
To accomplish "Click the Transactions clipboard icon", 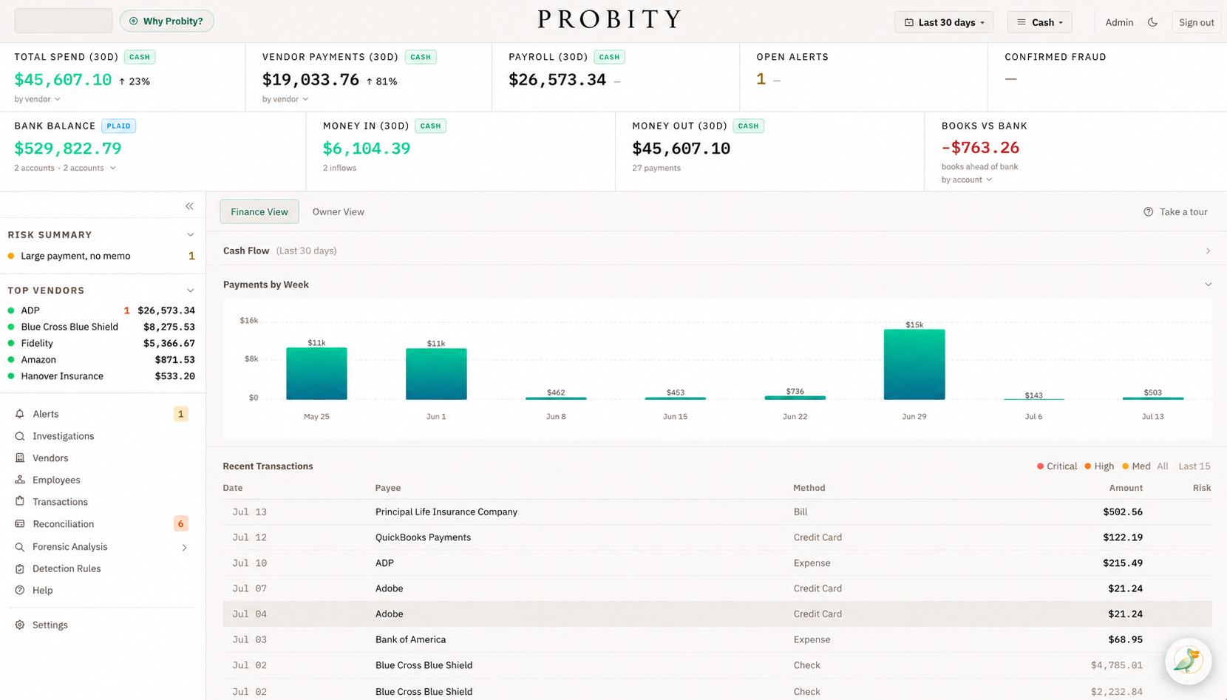I will (x=20, y=502).
